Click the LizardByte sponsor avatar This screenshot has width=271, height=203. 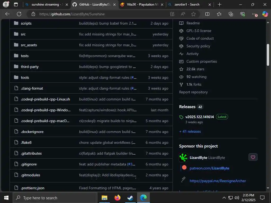tap(183, 158)
